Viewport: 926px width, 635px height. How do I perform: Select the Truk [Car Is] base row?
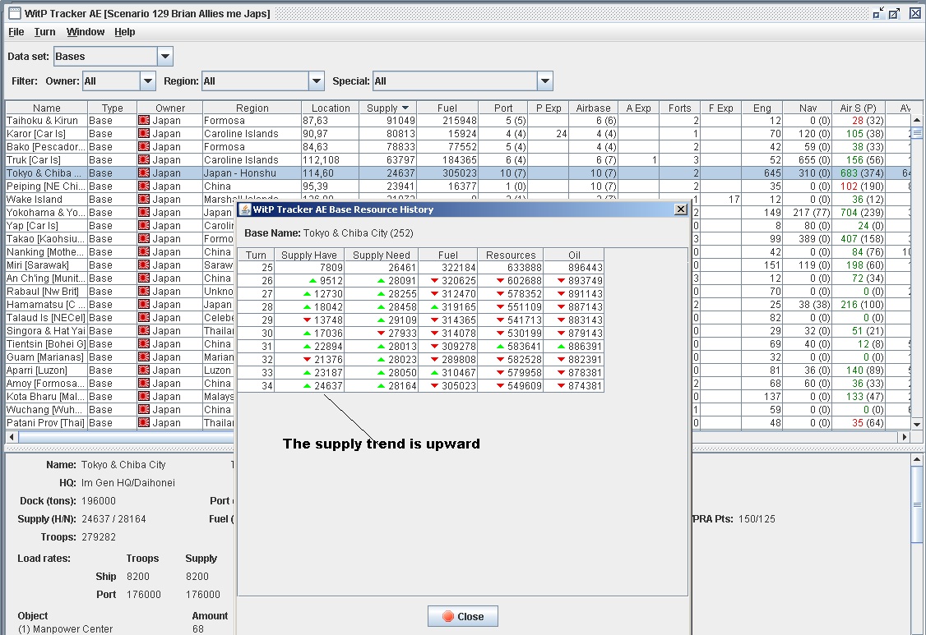click(458, 160)
